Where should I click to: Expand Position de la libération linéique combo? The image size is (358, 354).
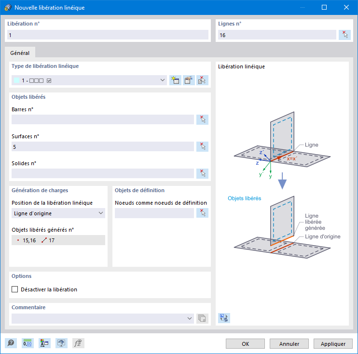click(x=101, y=213)
